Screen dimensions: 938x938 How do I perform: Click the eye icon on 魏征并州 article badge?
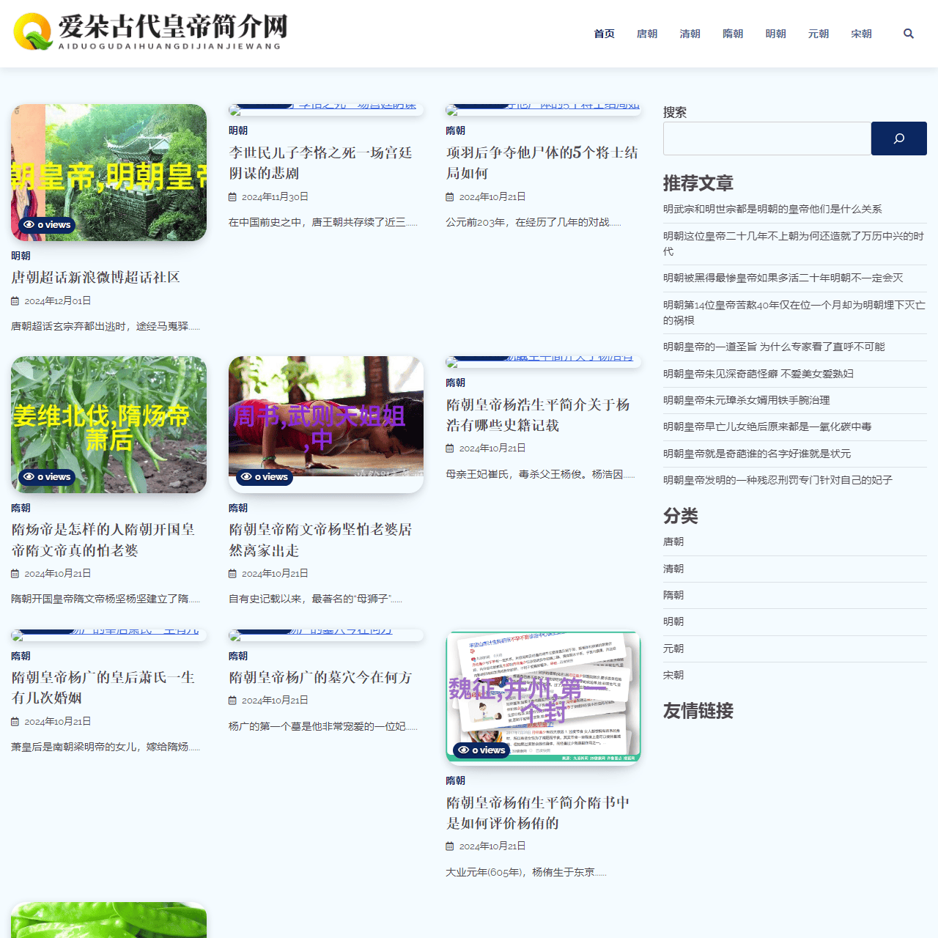pos(462,750)
